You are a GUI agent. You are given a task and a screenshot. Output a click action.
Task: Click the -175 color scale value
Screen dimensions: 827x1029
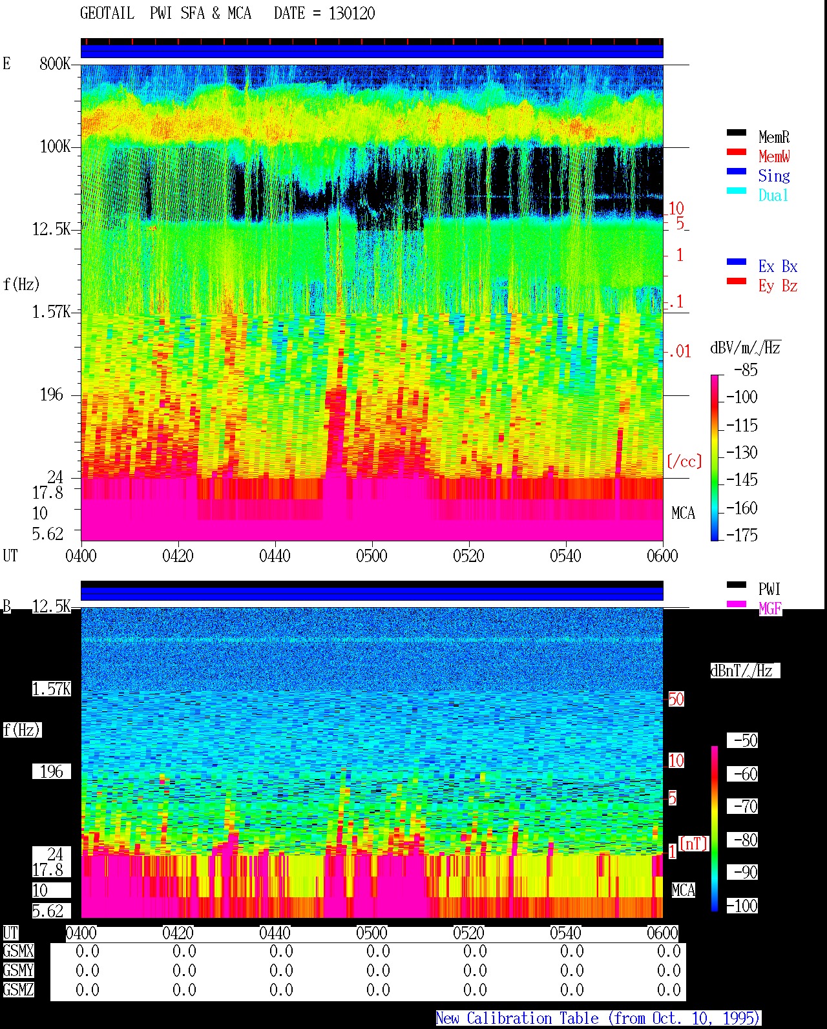pos(742,535)
